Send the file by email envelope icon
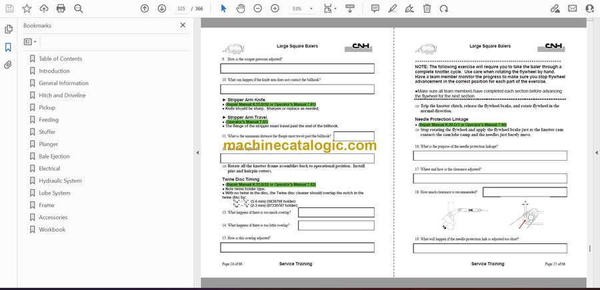This screenshot has height=290, width=600. (x=573, y=9)
